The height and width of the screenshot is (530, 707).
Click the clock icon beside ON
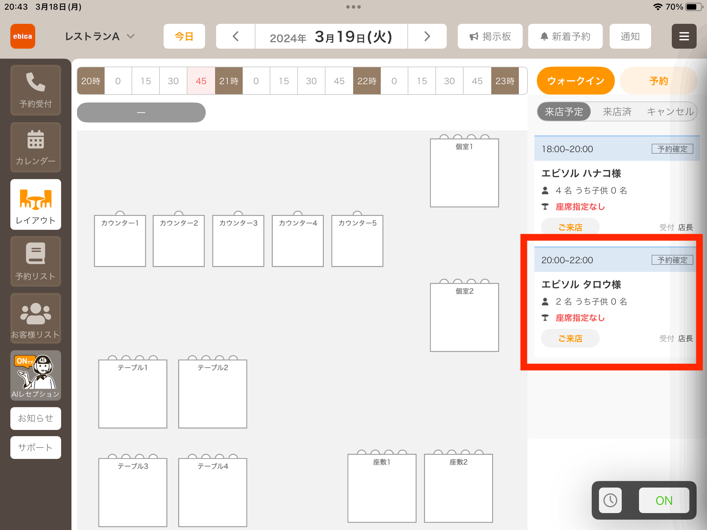(610, 500)
